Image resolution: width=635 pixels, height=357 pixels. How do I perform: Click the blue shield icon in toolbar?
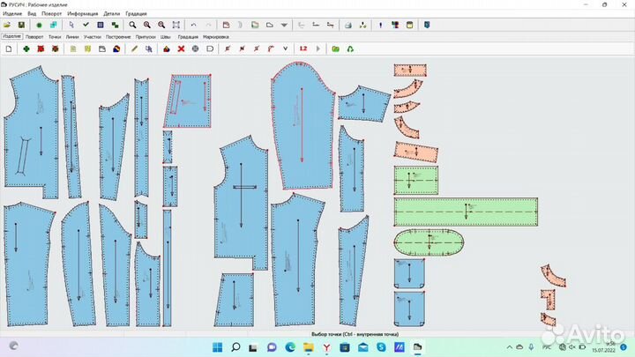coord(427,25)
